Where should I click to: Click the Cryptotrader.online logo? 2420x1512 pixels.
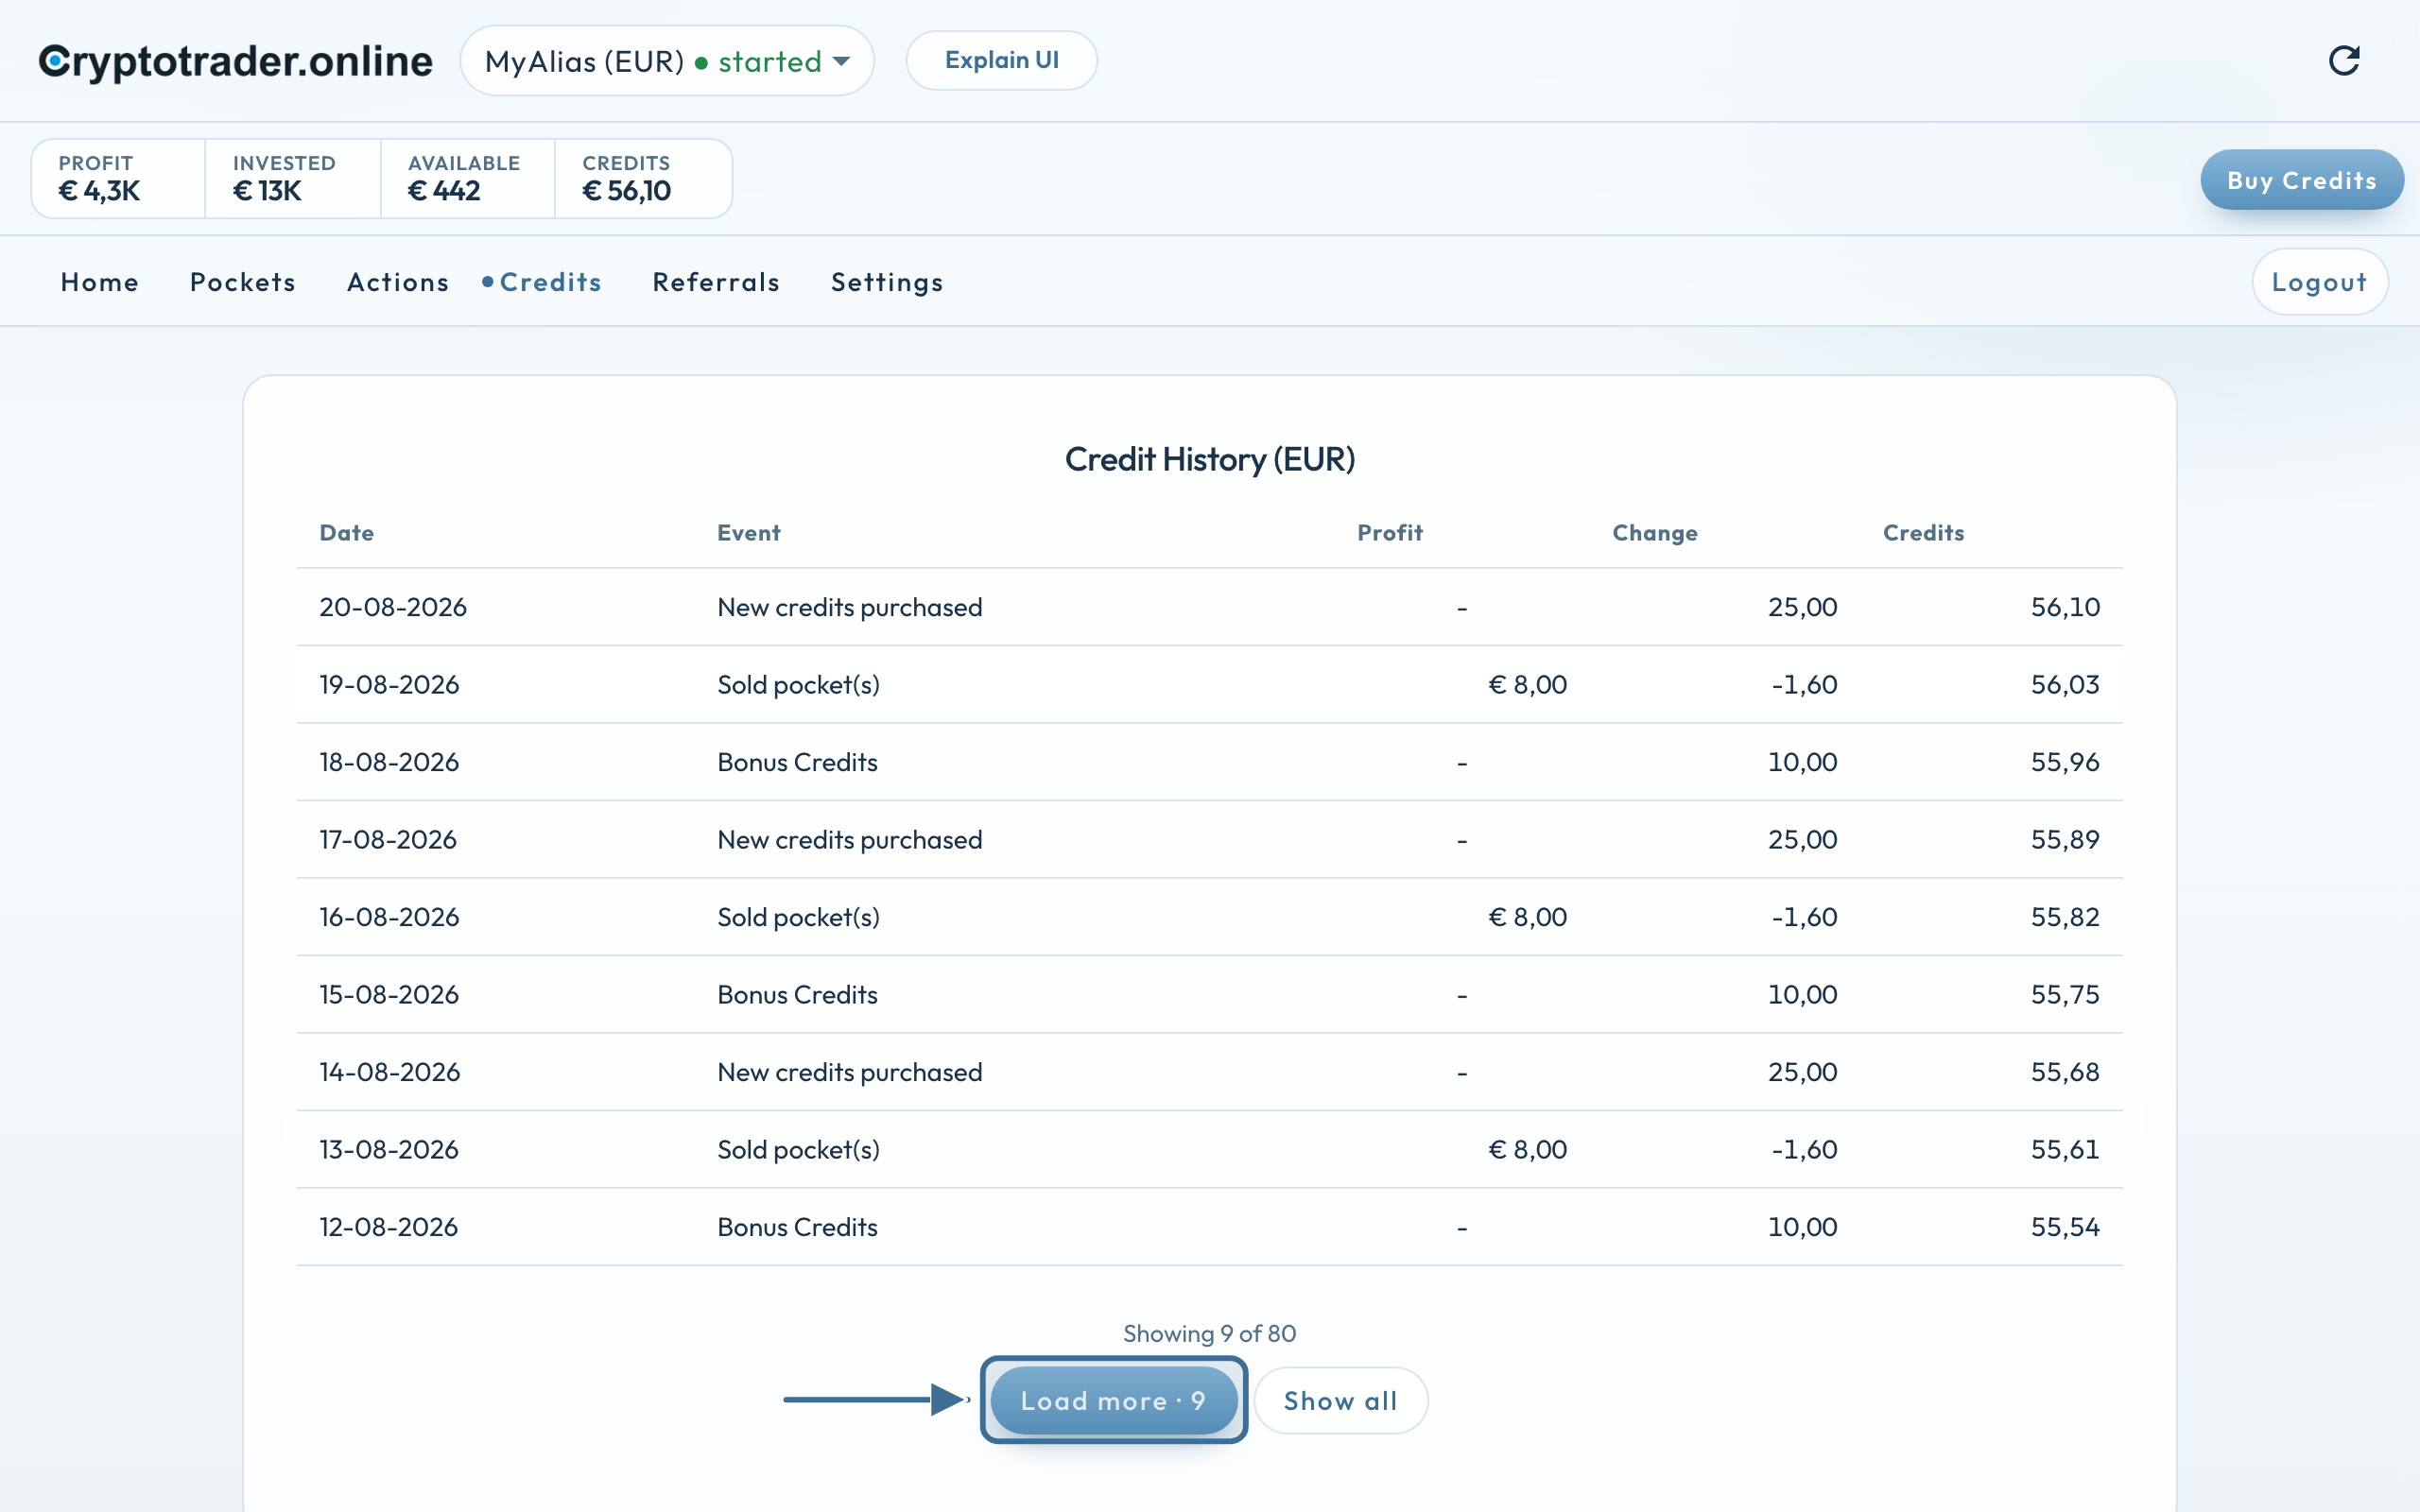236,61
